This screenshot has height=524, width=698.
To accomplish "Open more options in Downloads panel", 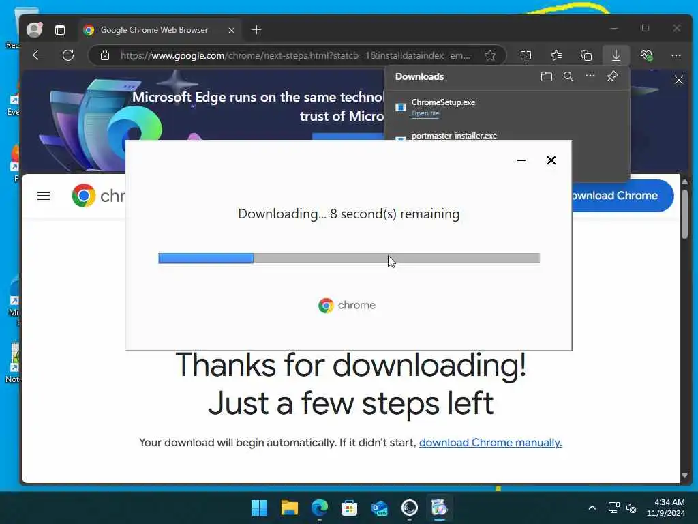I will click(590, 76).
